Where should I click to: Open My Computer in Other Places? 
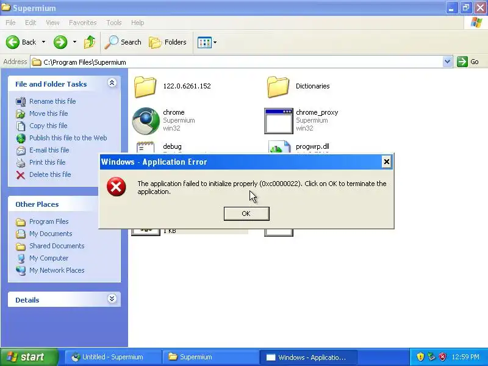[x=49, y=258]
